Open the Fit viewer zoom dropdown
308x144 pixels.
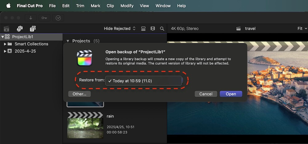302,28
